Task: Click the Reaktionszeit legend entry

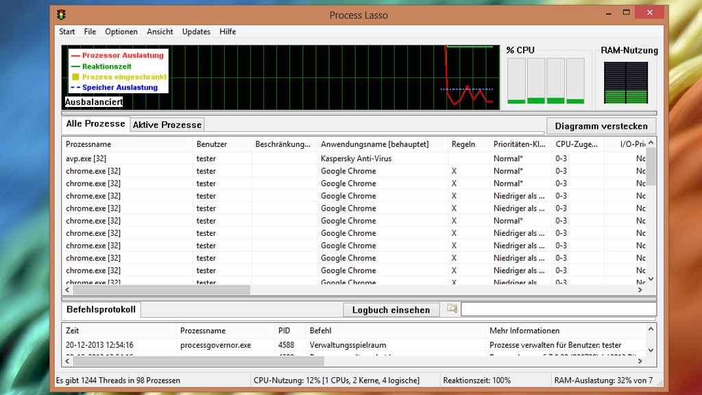Action: pos(101,67)
